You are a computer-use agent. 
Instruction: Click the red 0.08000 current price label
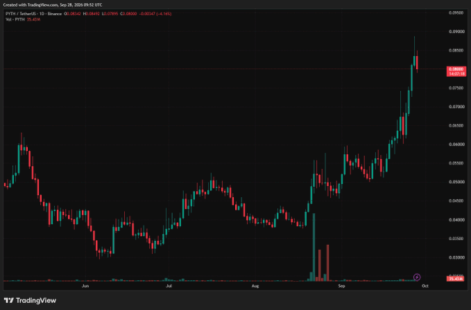456,69
